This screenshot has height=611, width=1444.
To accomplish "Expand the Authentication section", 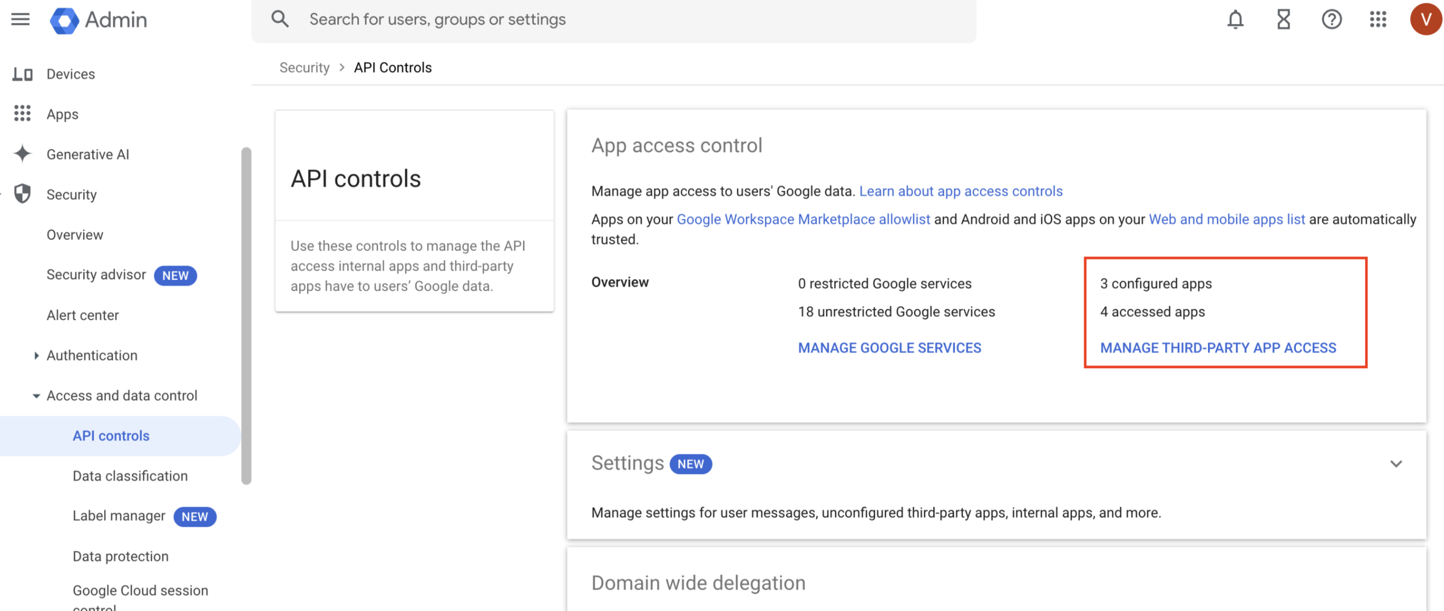I will [x=37, y=355].
